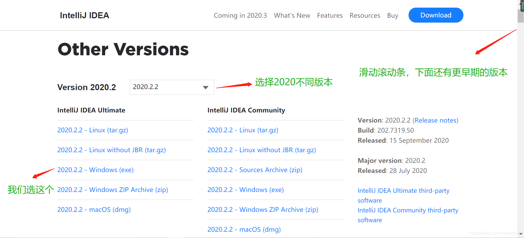Click the Build: 202.7319.50 text
This screenshot has height=238, width=524.
[x=386, y=130]
